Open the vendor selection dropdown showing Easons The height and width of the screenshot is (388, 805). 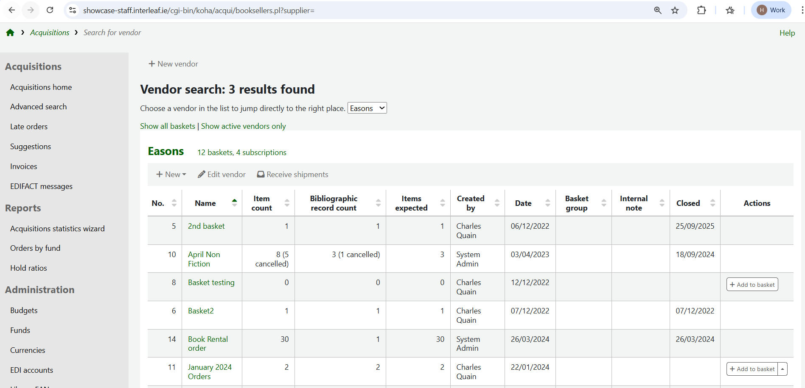pyautogui.click(x=367, y=108)
